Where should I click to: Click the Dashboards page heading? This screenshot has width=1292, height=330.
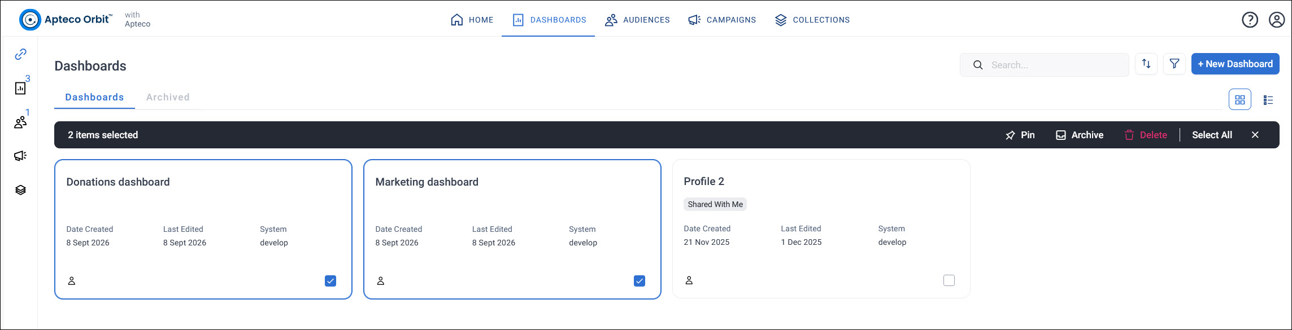coord(90,66)
